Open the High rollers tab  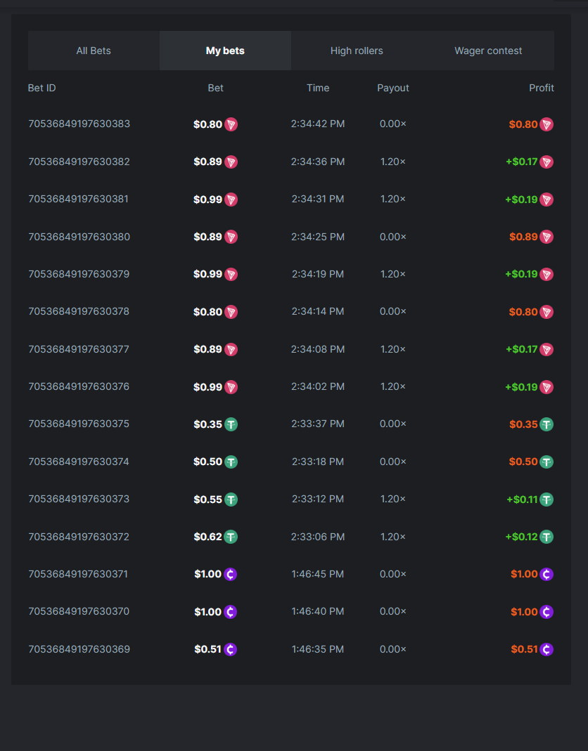point(357,51)
